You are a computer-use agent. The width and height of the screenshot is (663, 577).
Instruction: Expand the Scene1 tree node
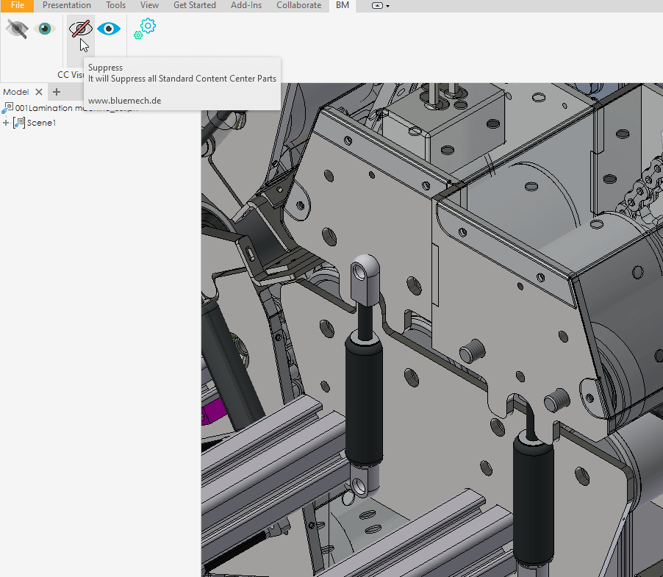tap(6, 123)
